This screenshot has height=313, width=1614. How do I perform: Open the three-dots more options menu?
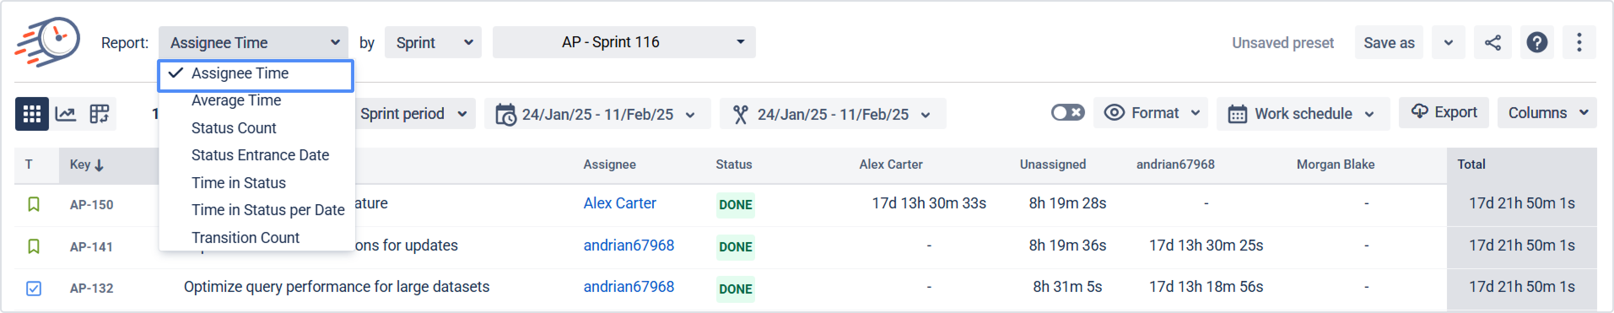[x=1579, y=43]
